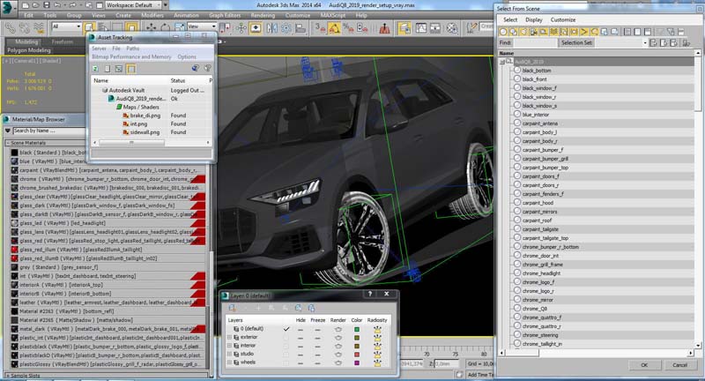Click the Cancel button in Select From Scene
The image size is (705, 381).
[679, 365]
